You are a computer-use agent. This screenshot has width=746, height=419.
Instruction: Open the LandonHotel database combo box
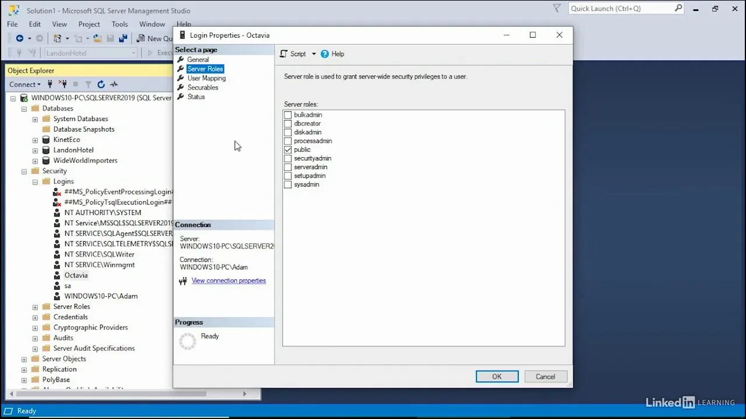click(91, 53)
